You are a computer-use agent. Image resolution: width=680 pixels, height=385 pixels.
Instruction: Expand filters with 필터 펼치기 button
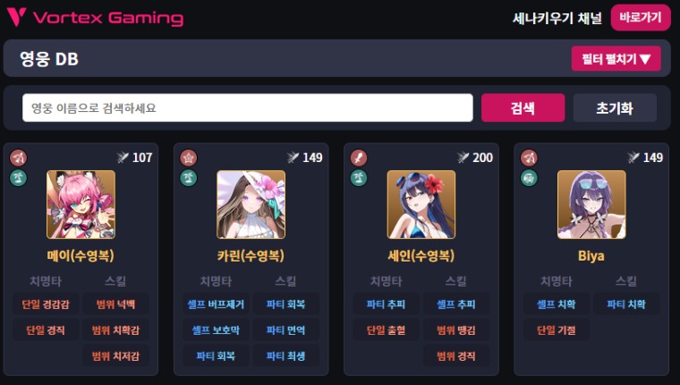pos(616,58)
